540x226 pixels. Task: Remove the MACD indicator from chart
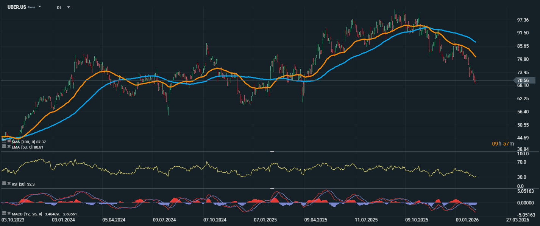tap(8, 214)
